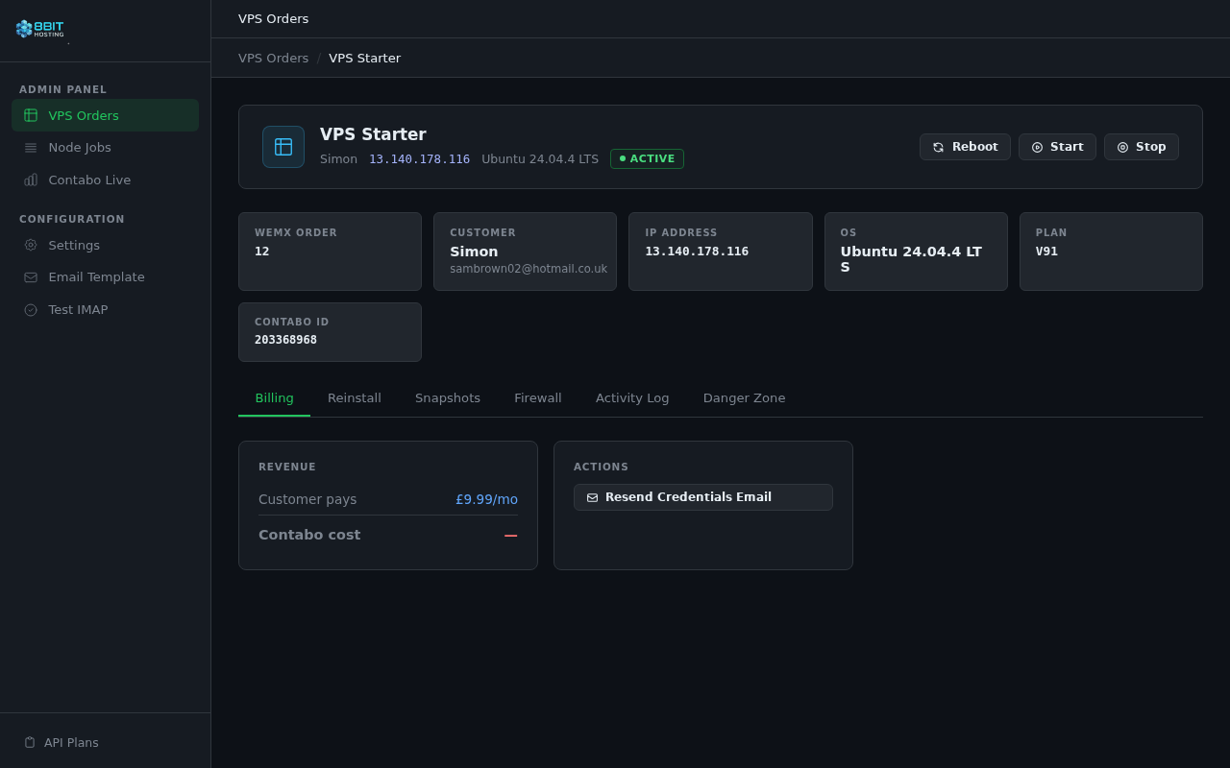Click the Contabo cost dash value
The width and height of the screenshot is (1230, 768).
pos(511,536)
